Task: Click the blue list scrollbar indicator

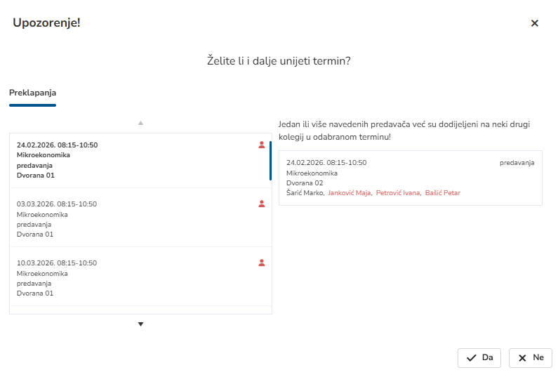Action: coord(270,160)
